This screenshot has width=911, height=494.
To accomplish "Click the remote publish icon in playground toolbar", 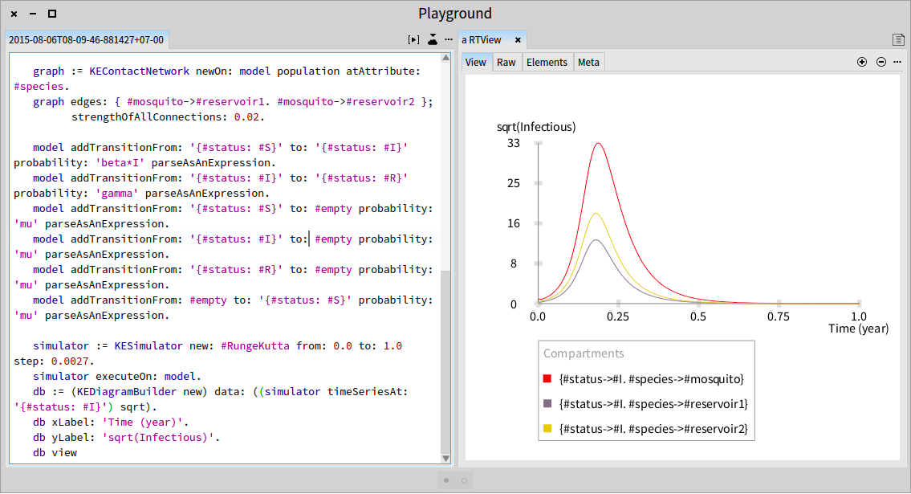I will tap(433, 39).
